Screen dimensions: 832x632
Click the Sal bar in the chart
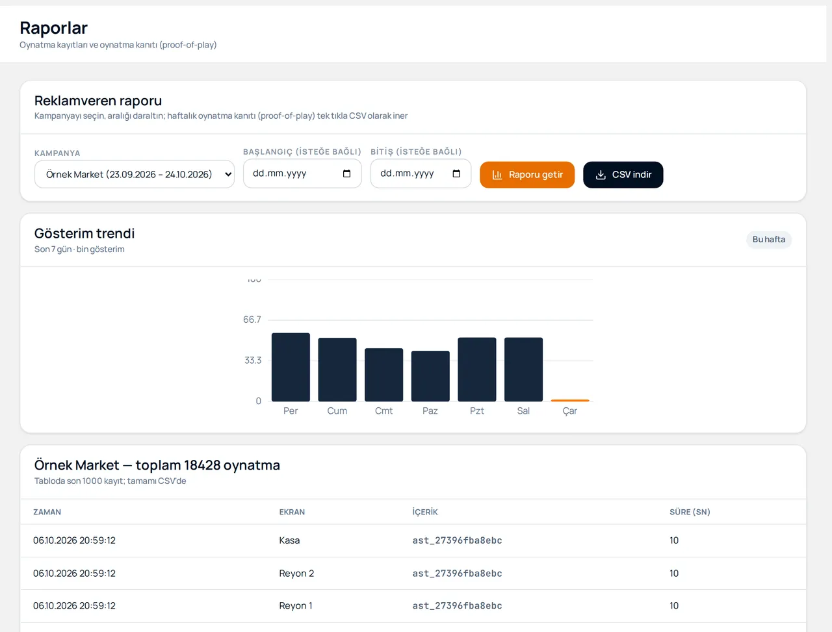click(523, 370)
